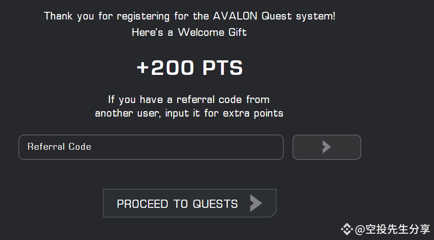This screenshot has width=434, height=240.
Task: Click the 'Quest system!' text in the heading
Action: click(x=299, y=16)
